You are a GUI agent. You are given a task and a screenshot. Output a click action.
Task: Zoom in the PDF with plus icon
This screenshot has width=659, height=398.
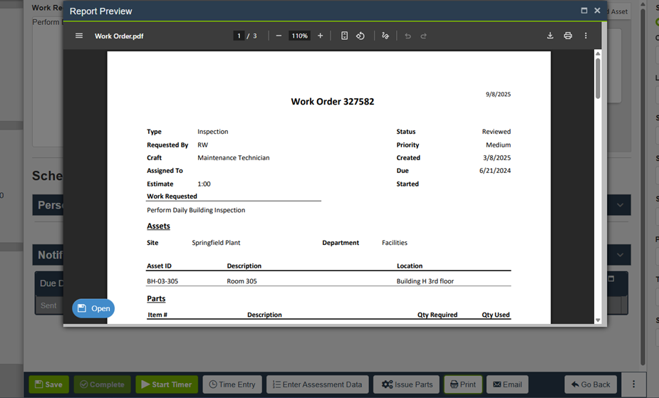coord(320,36)
